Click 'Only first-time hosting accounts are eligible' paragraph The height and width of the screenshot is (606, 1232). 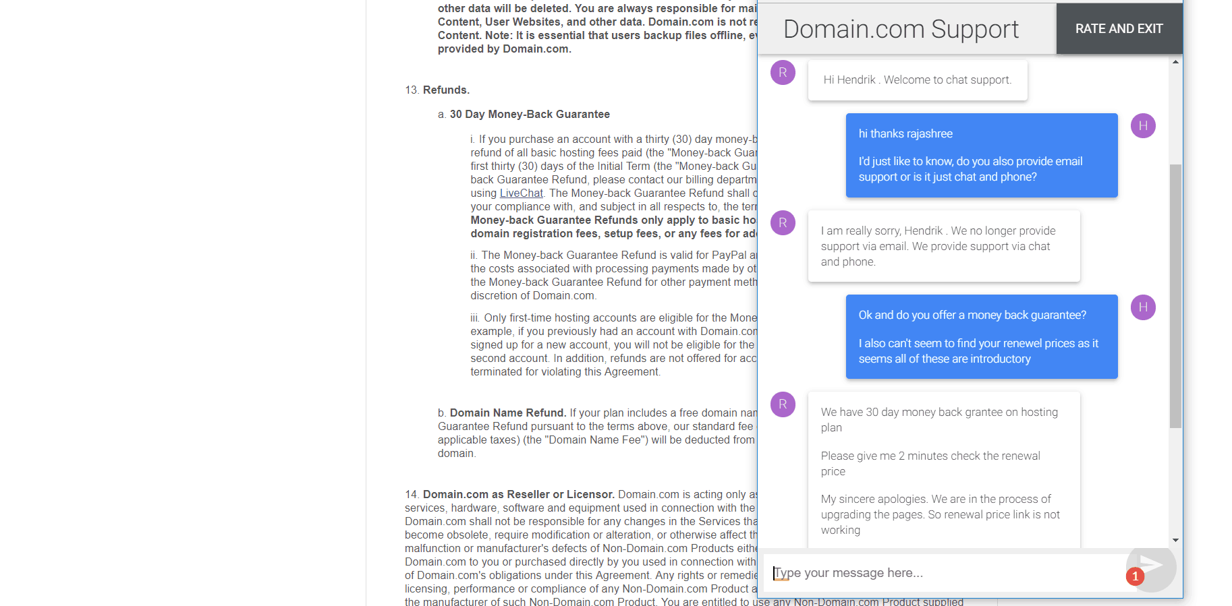point(614,344)
